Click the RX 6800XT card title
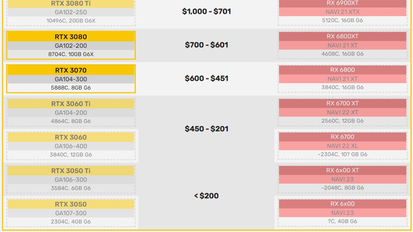This screenshot has height=232, width=413. [x=342, y=36]
